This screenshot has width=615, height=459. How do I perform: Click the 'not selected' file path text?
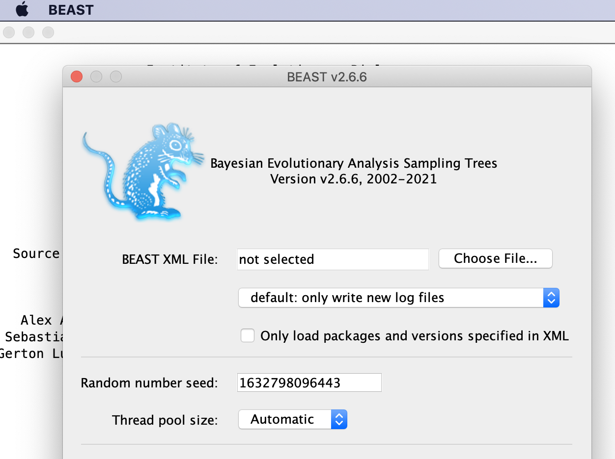coord(276,259)
